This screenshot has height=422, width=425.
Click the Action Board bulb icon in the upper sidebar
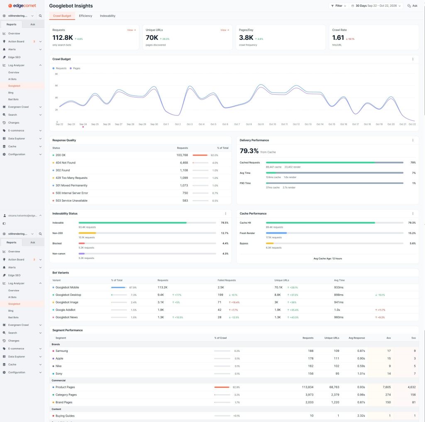4,41
